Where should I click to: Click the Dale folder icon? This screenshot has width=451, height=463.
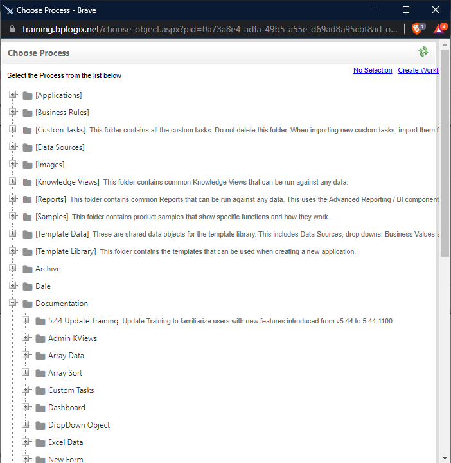pyautogui.click(x=28, y=286)
